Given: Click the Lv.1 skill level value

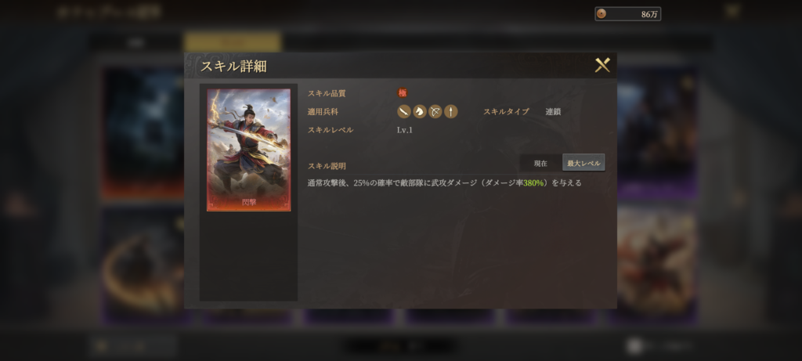Looking at the screenshot, I should click(405, 130).
